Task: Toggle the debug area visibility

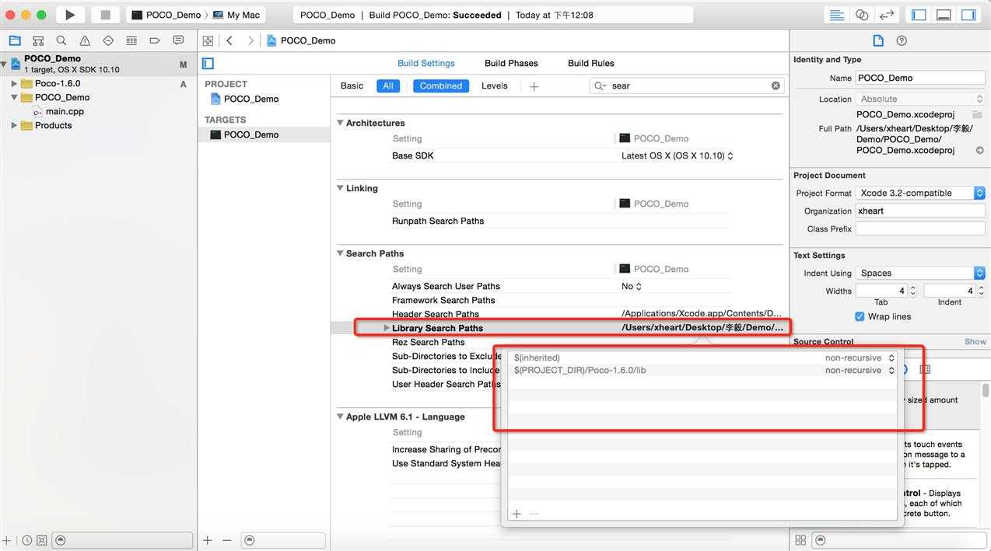Action: tap(944, 15)
